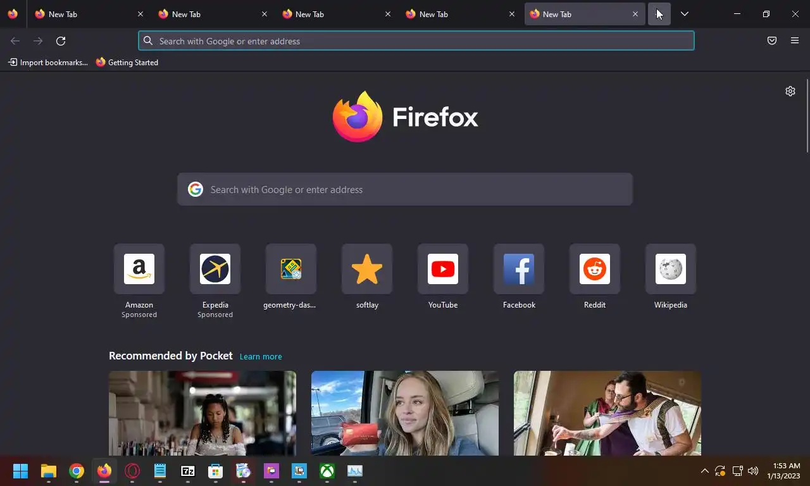Viewport: 810px width, 486px height.
Task: Open the Pocket story with woman reading
Action: (x=202, y=413)
